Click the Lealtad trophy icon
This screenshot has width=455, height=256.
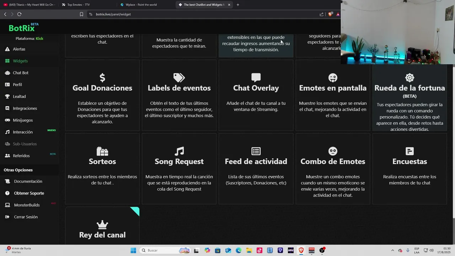(x=7, y=96)
